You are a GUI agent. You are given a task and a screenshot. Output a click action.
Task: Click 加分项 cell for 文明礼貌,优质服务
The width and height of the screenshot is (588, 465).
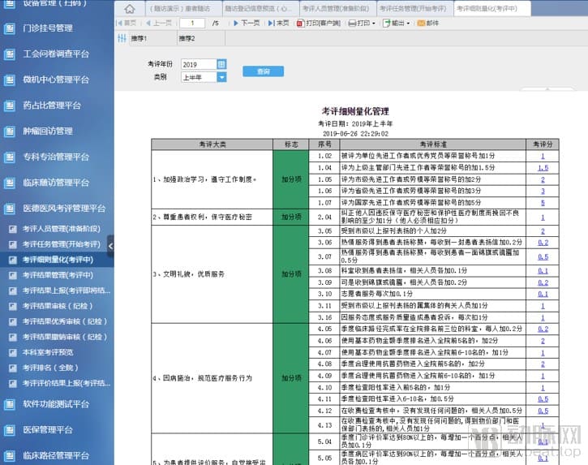click(291, 274)
